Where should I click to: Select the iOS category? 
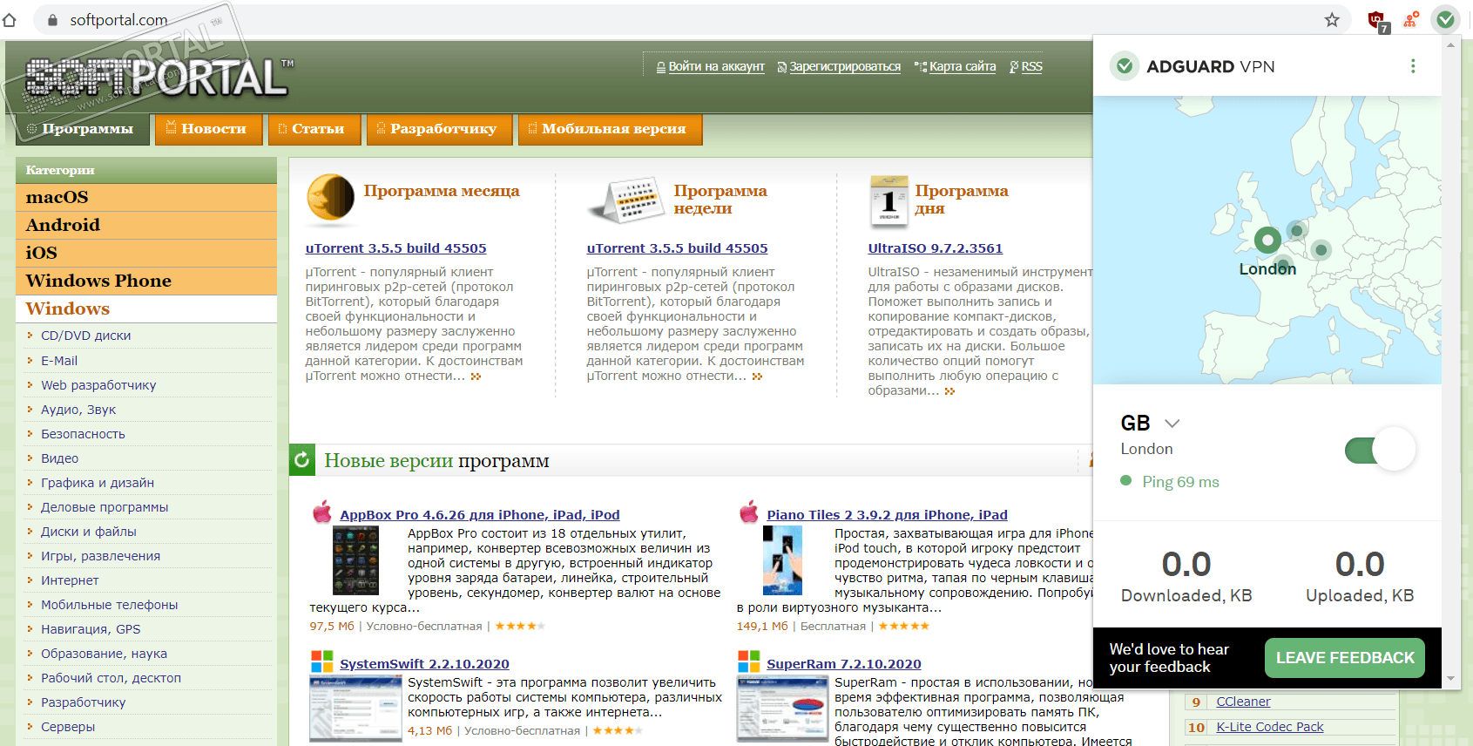coord(146,253)
